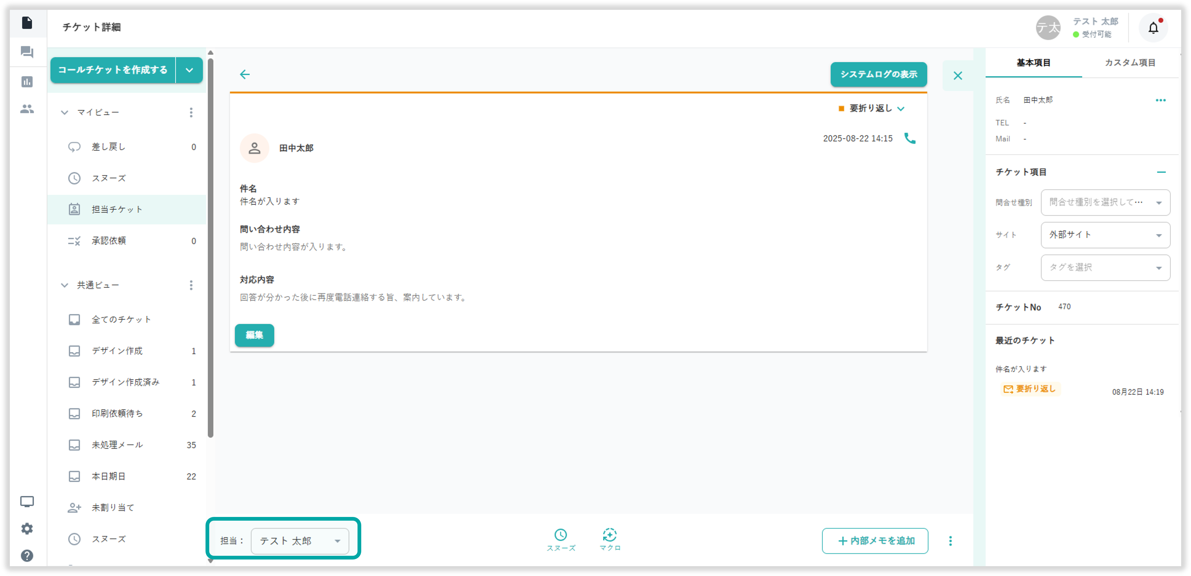Open the reports chart icon in left sidebar
The height and width of the screenshot is (576, 1191).
tap(27, 82)
